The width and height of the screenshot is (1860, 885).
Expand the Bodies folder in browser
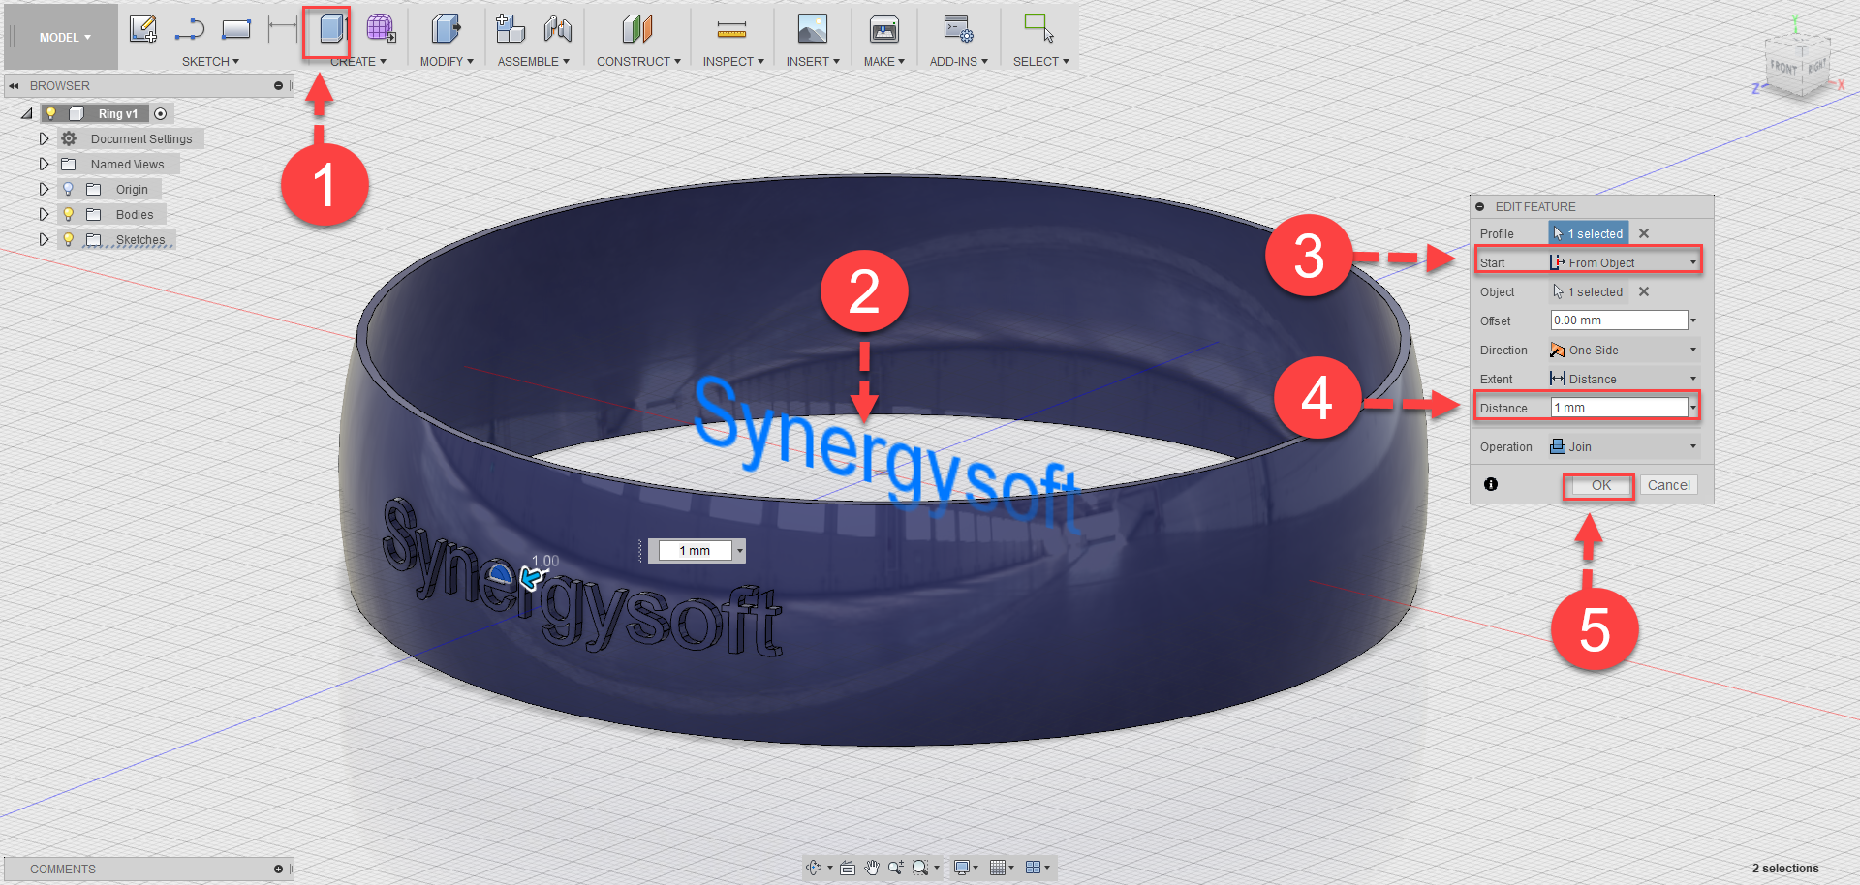(x=44, y=214)
